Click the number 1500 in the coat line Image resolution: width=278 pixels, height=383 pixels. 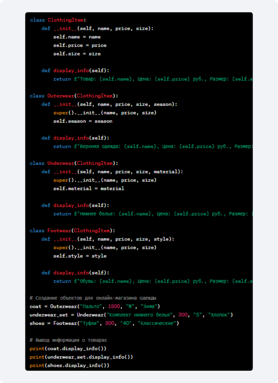click(114, 307)
